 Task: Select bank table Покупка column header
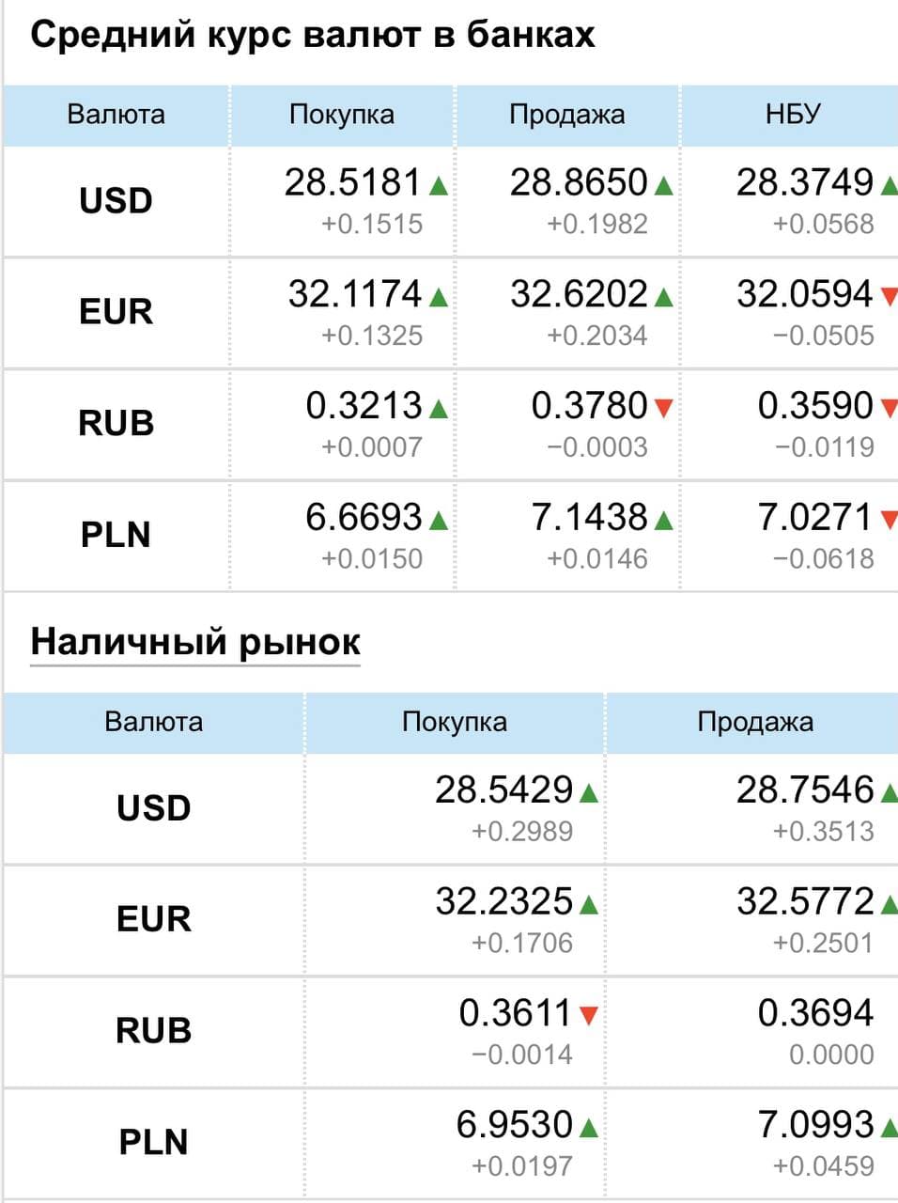[x=342, y=115]
